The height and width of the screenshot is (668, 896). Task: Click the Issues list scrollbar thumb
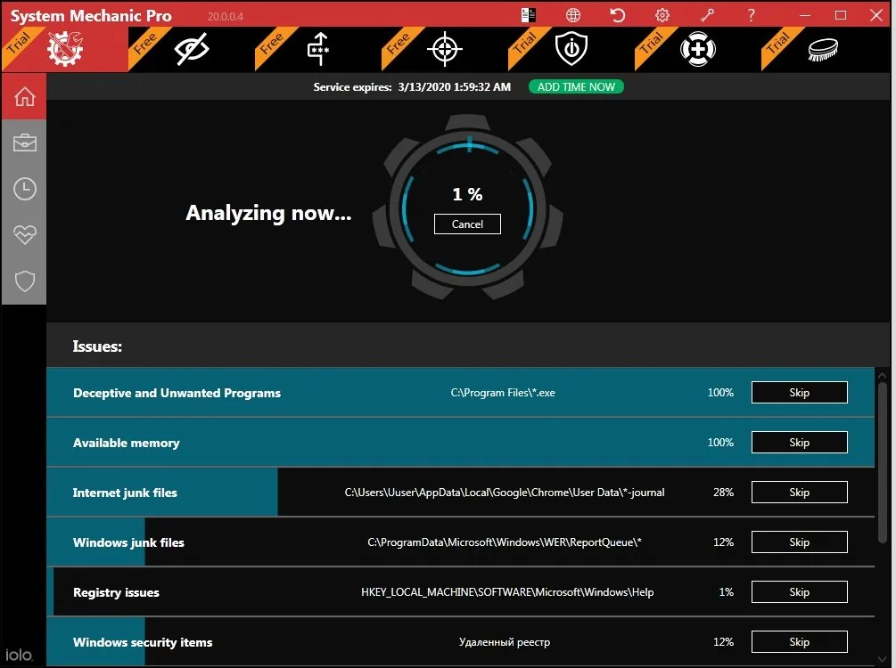pyautogui.click(x=883, y=462)
